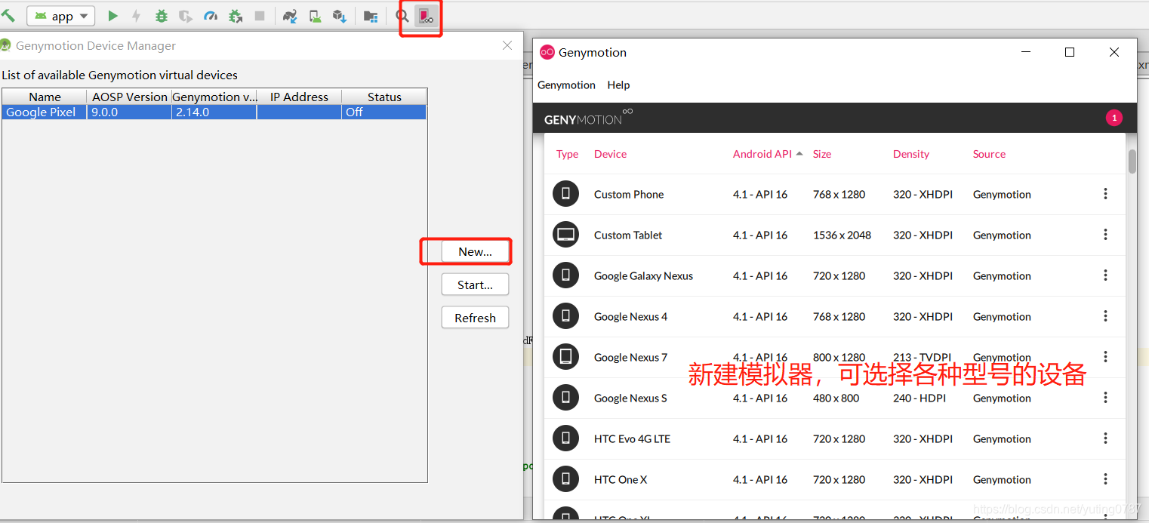Maximize the Genymotion window
The width and height of the screenshot is (1149, 523).
click(x=1070, y=52)
